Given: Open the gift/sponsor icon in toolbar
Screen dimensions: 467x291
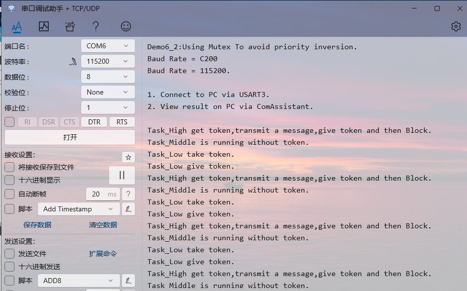Looking at the screenshot, I should click(x=70, y=26).
